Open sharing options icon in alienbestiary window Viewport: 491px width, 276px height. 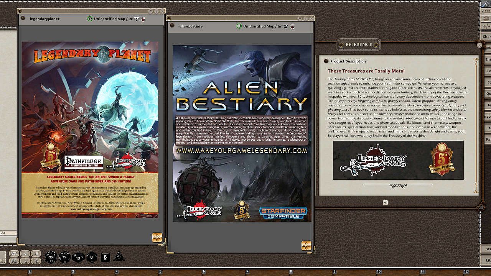point(285,26)
